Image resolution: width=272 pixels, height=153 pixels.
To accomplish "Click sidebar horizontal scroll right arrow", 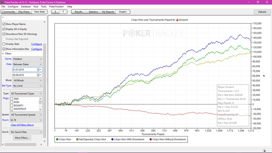I will [x=41, y=144].
